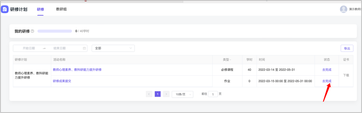
Task: Click 去完成 for the 必修课程 row
Action: tap(327, 70)
